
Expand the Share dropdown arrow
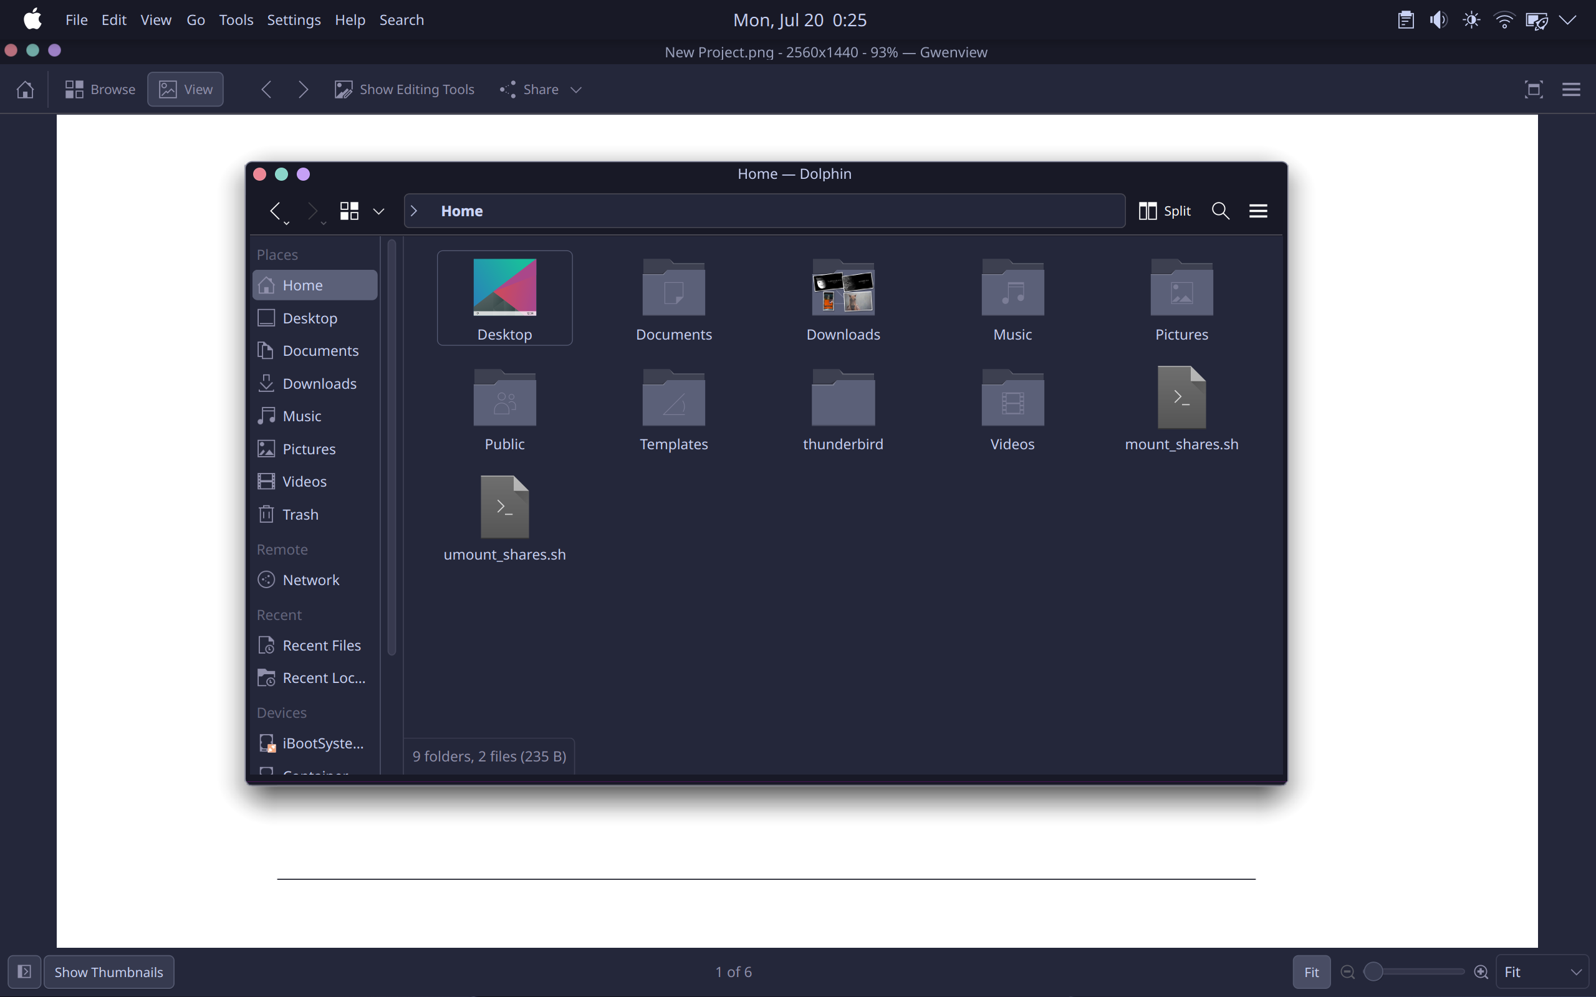[576, 90]
